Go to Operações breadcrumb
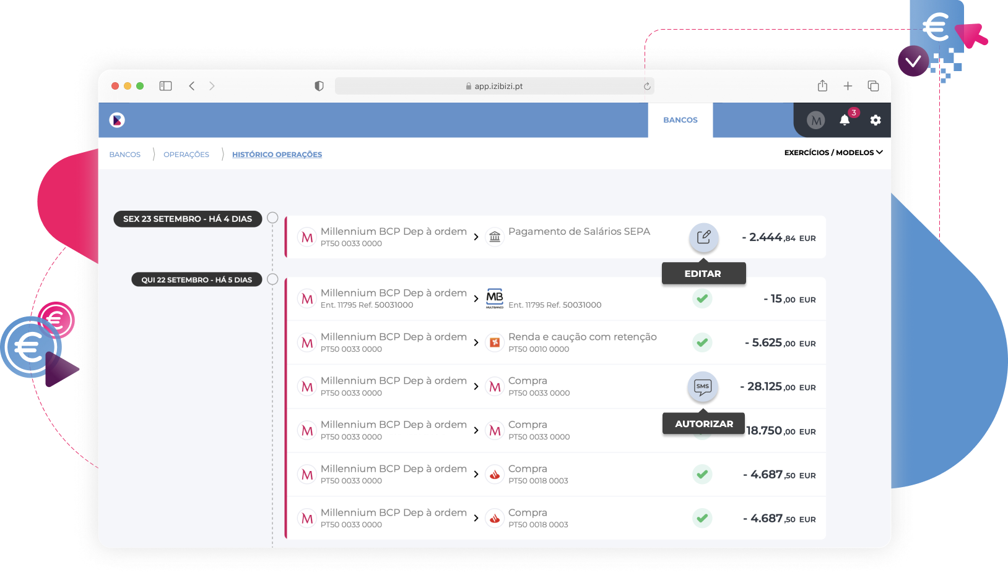Image resolution: width=1008 pixels, height=573 pixels. tap(186, 155)
